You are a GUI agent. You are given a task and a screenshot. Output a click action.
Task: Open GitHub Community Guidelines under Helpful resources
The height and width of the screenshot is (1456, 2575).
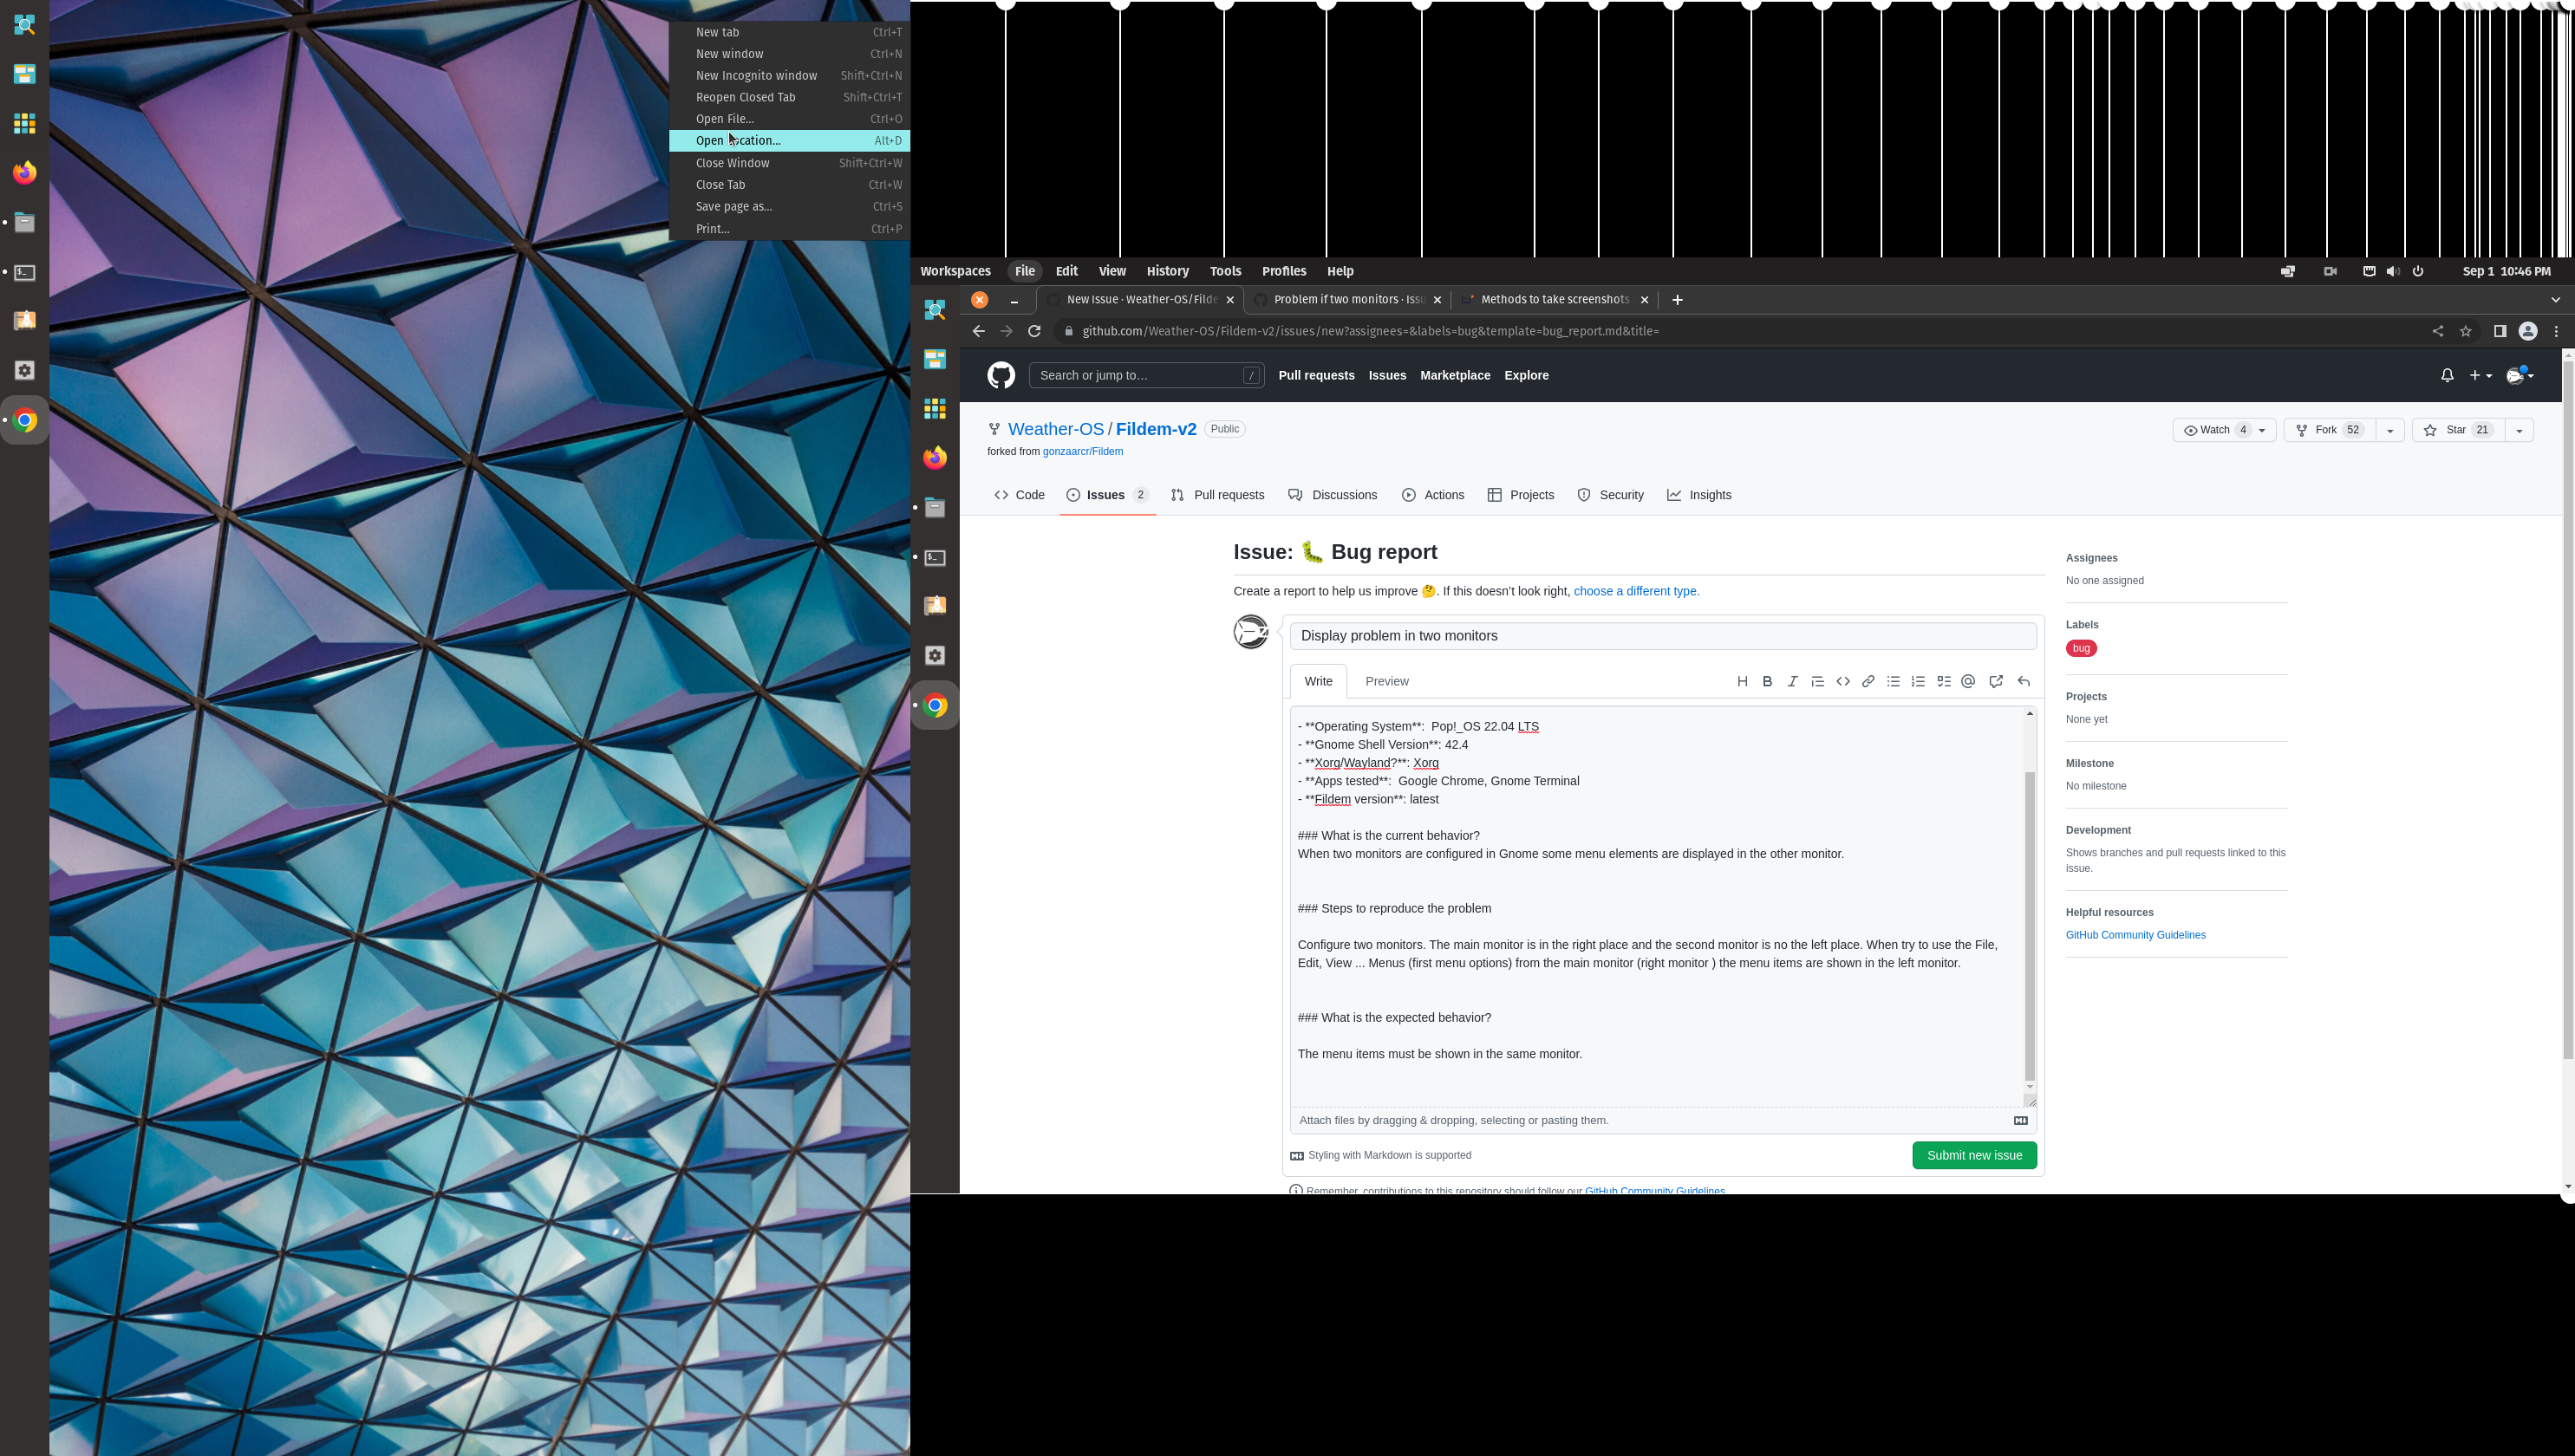coord(2135,936)
